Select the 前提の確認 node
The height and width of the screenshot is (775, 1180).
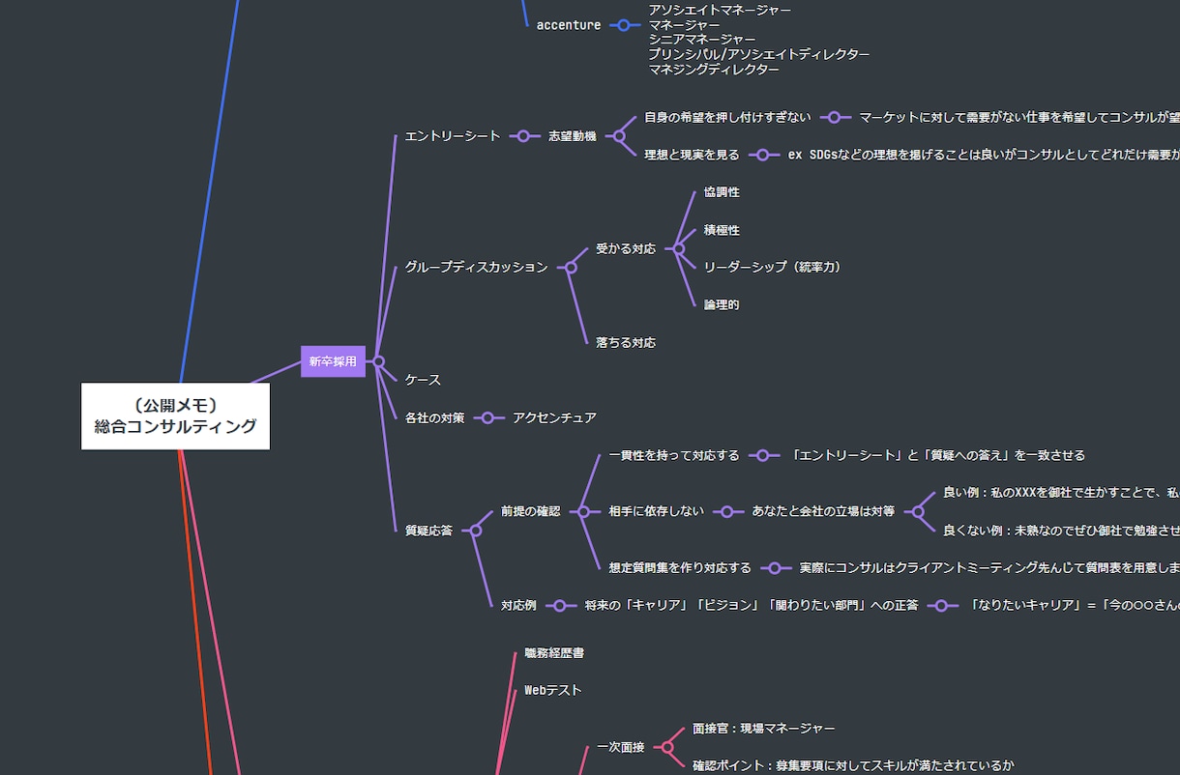tap(531, 511)
